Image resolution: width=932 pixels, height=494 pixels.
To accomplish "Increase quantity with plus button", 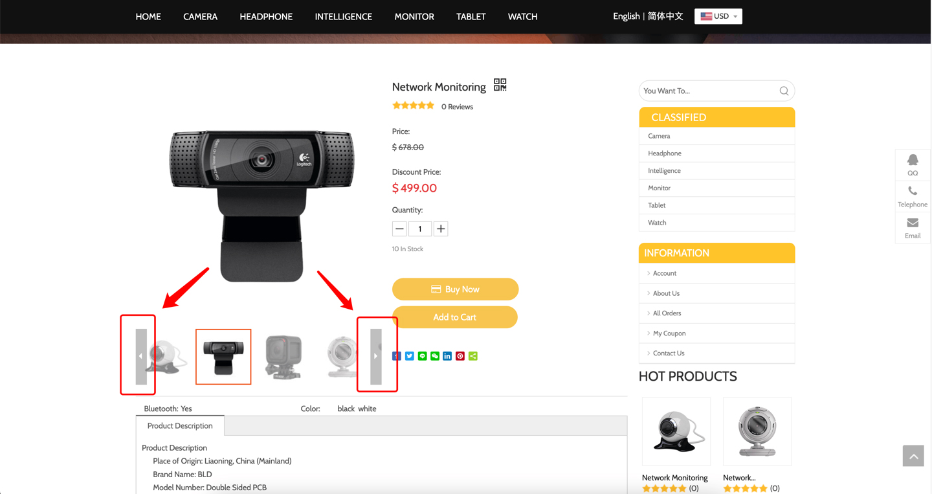I will click(x=441, y=229).
